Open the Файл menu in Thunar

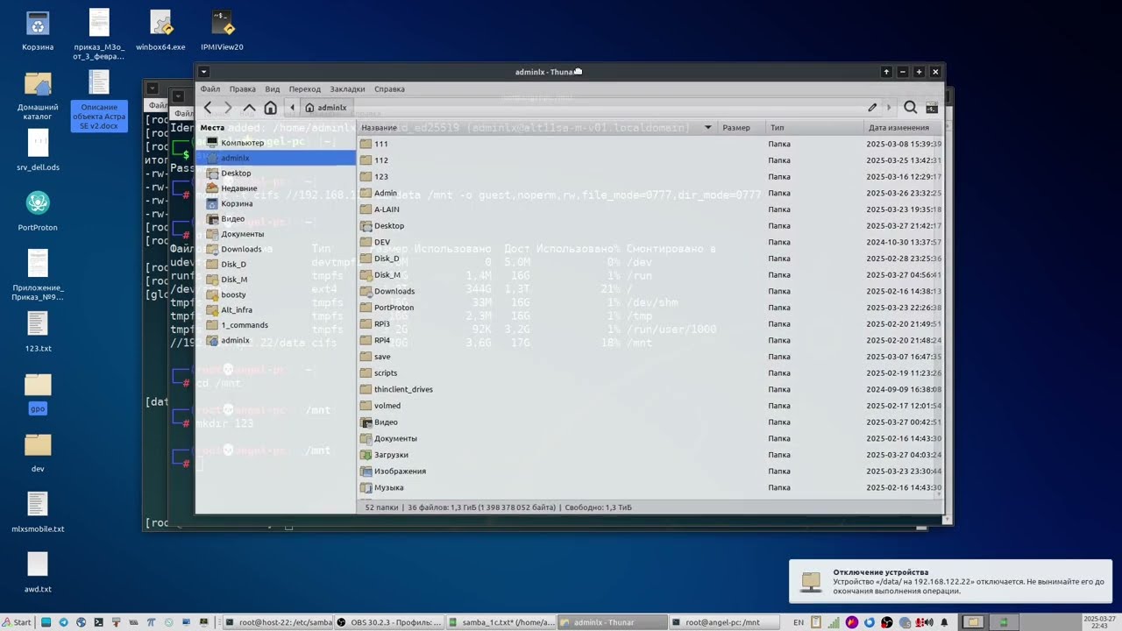coord(210,89)
